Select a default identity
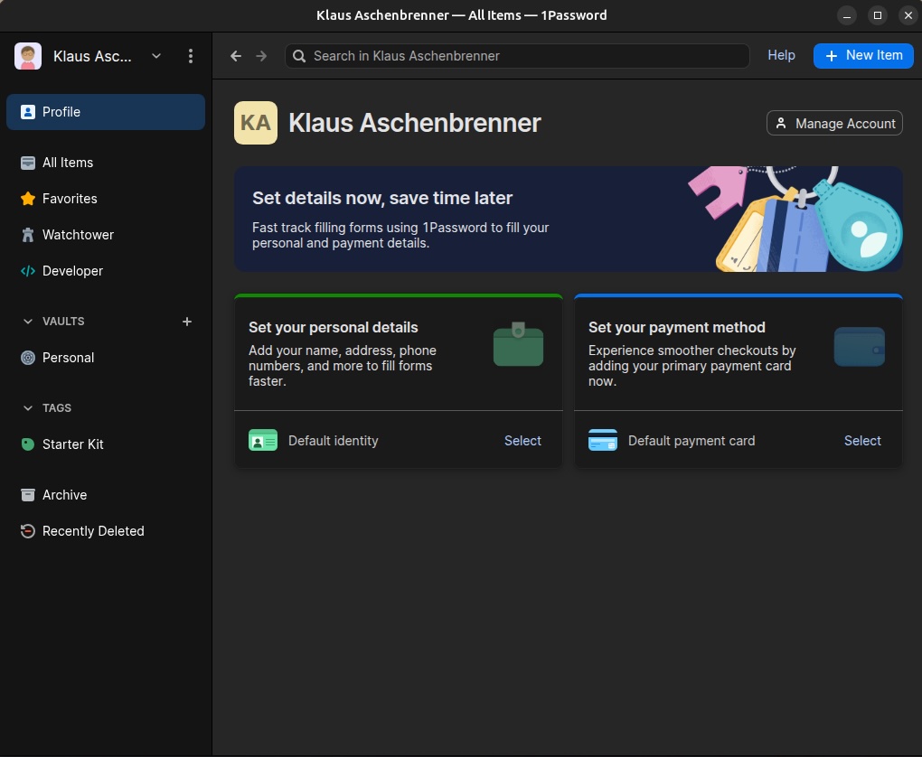The image size is (922, 757). tap(522, 441)
